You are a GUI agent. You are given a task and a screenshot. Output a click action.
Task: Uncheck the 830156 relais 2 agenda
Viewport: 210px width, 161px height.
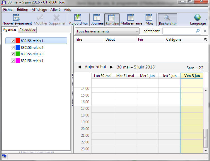click(13, 47)
